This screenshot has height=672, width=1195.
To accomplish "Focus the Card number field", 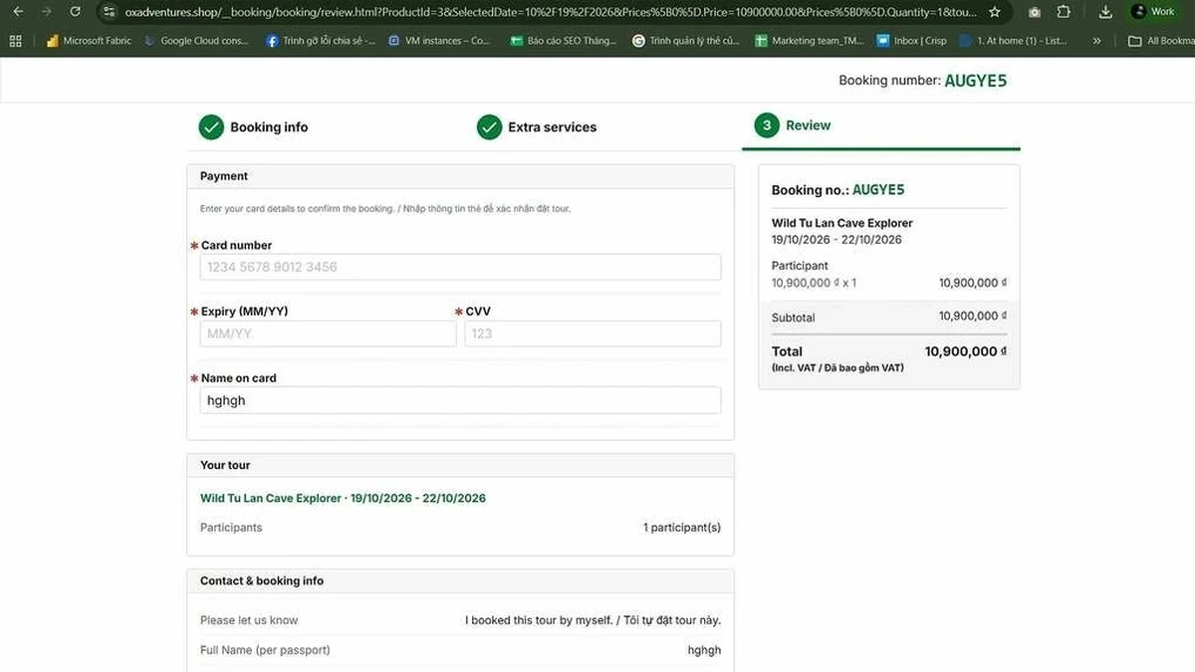I will coord(460,267).
